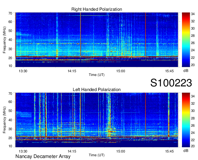Click inside the left-handed polarization spectrogram
The height and width of the screenshot is (160, 198).
97,120
